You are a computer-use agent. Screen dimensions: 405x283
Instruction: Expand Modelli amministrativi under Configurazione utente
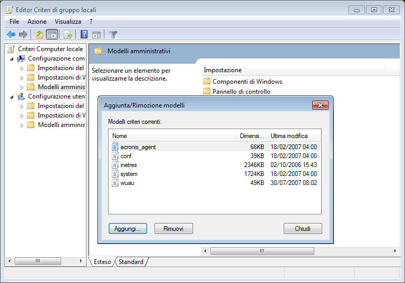pyautogui.click(x=22, y=125)
